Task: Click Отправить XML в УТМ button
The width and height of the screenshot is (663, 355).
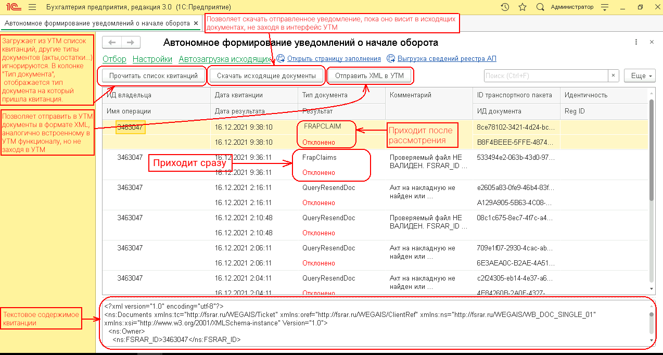Action: click(369, 75)
